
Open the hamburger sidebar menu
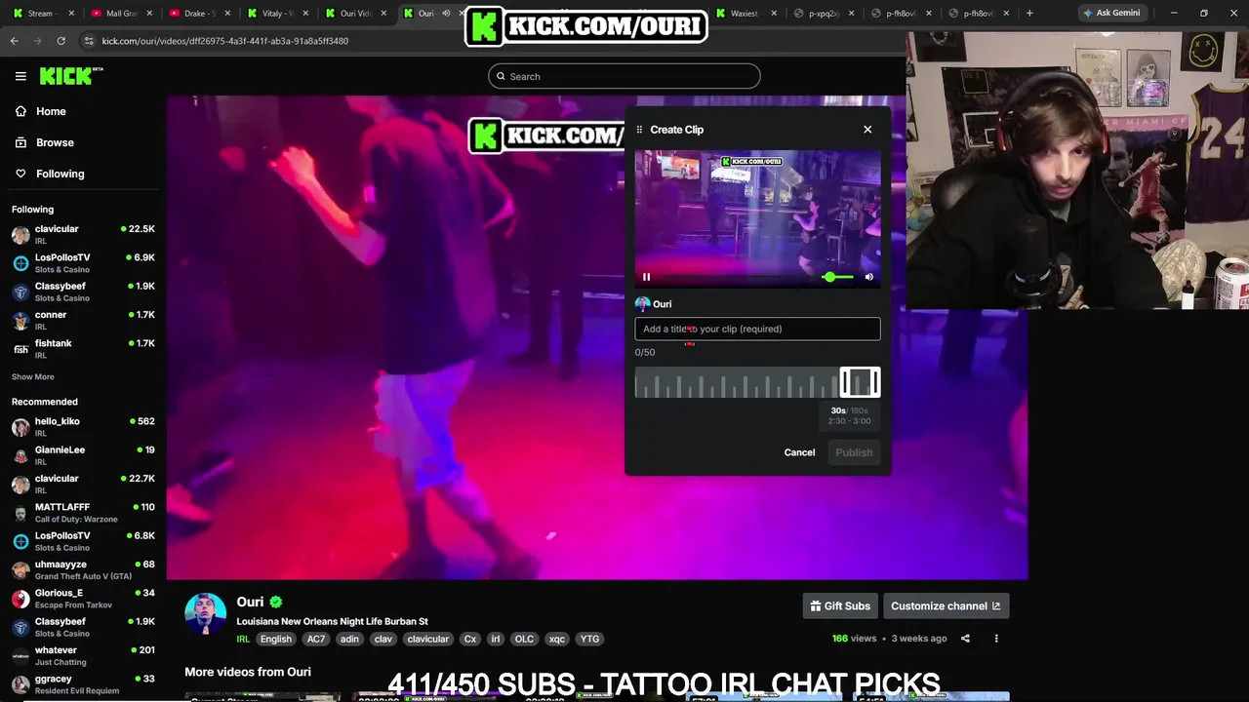tap(20, 76)
